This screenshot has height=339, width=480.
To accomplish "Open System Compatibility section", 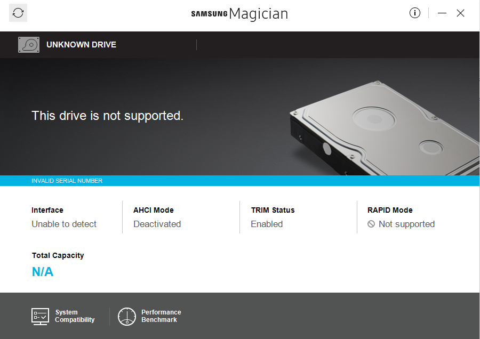I will pos(63,317).
